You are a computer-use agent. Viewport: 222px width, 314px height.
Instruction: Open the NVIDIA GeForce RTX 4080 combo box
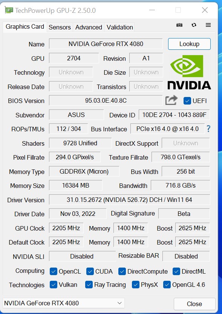(64, 303)
